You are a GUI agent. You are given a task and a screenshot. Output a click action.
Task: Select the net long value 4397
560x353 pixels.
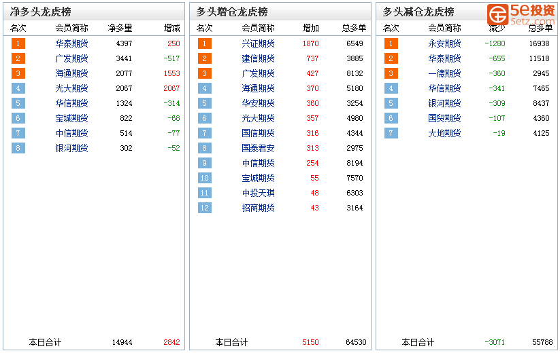124,43
